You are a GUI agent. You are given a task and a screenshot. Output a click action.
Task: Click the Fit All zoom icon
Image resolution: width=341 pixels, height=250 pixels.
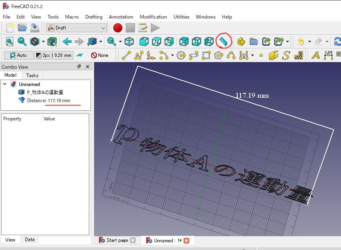click(x=9, y=42)
